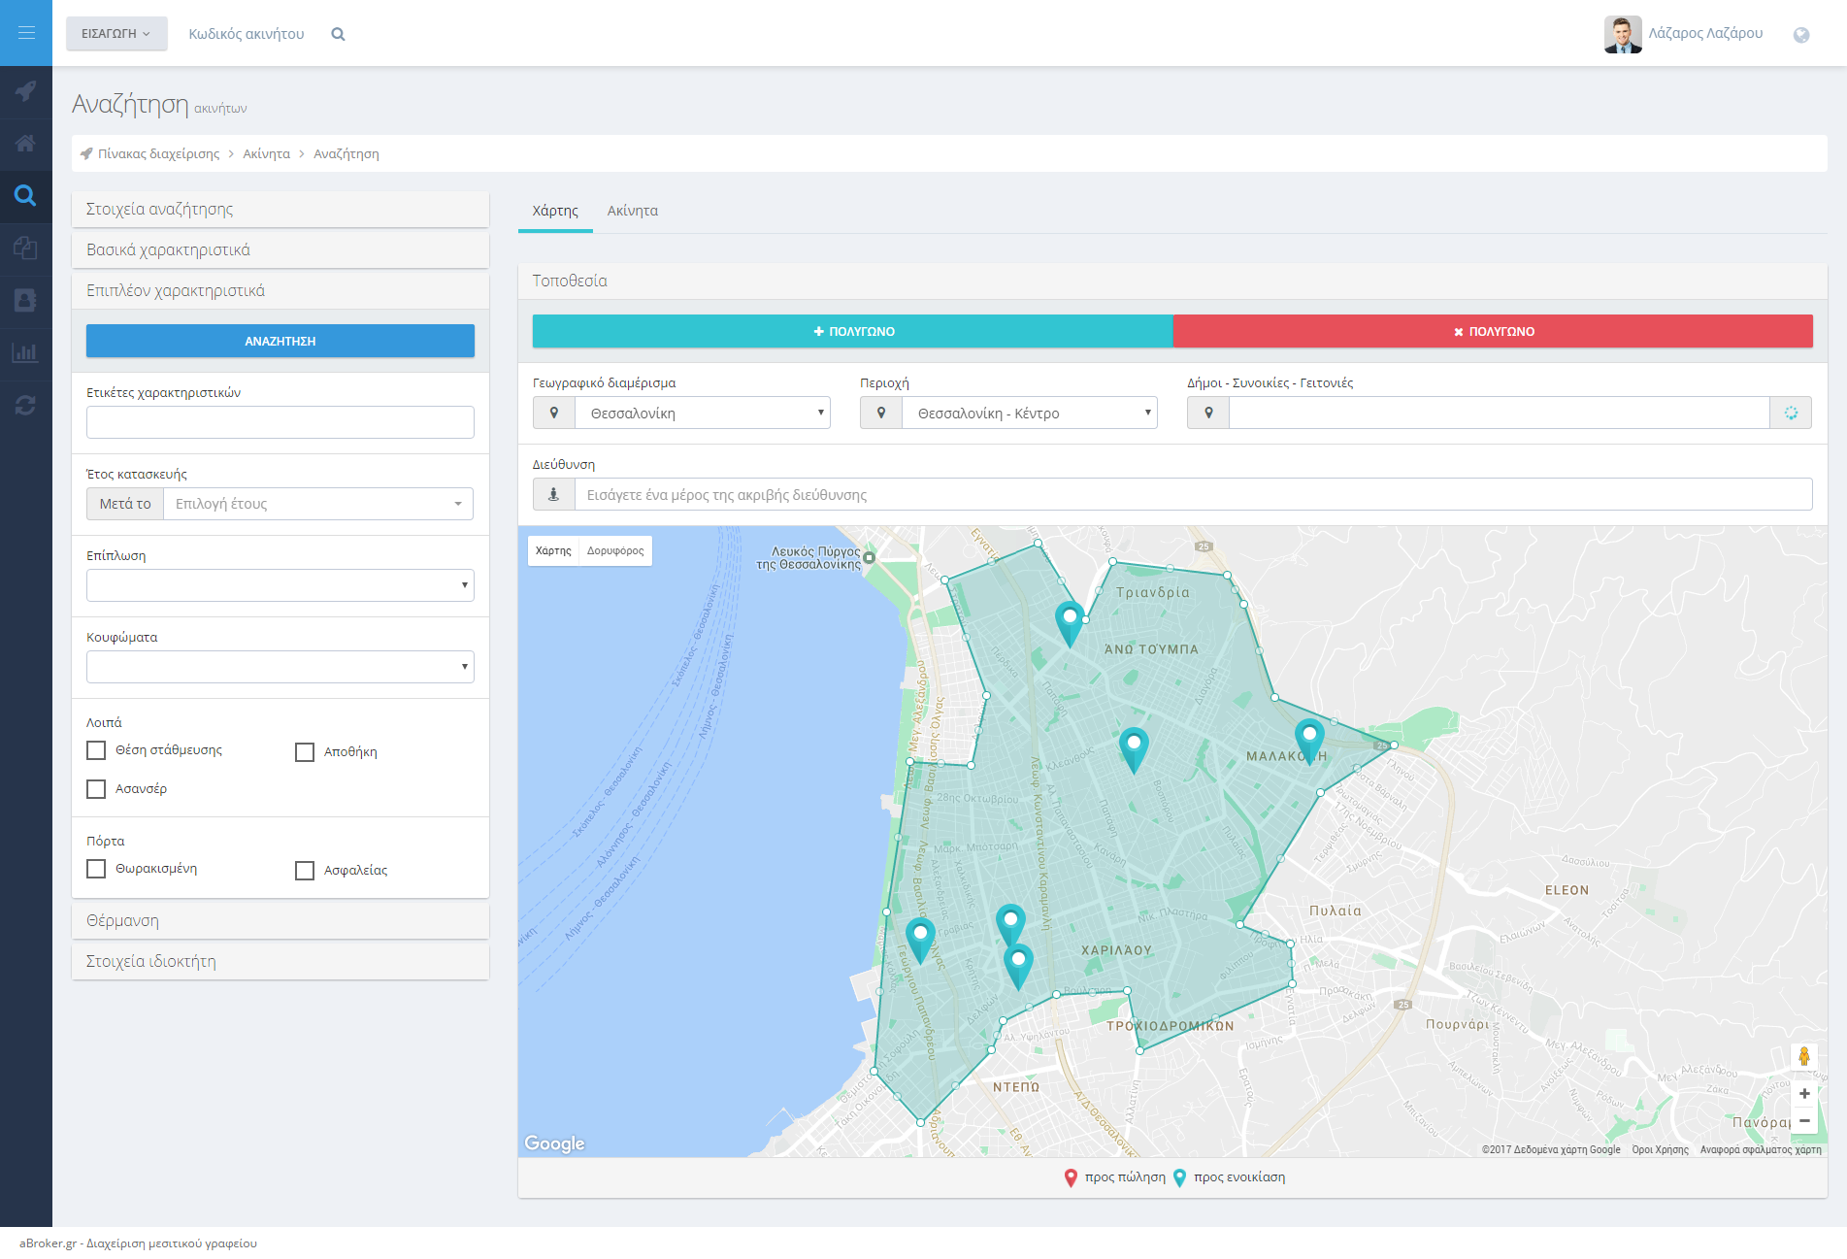Click the search magnifier in top bar

[338, 34]
